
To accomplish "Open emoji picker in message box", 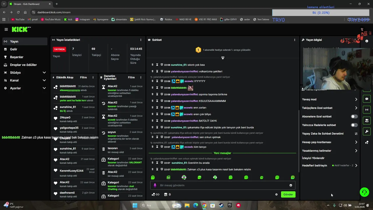I will pos(291,185).
